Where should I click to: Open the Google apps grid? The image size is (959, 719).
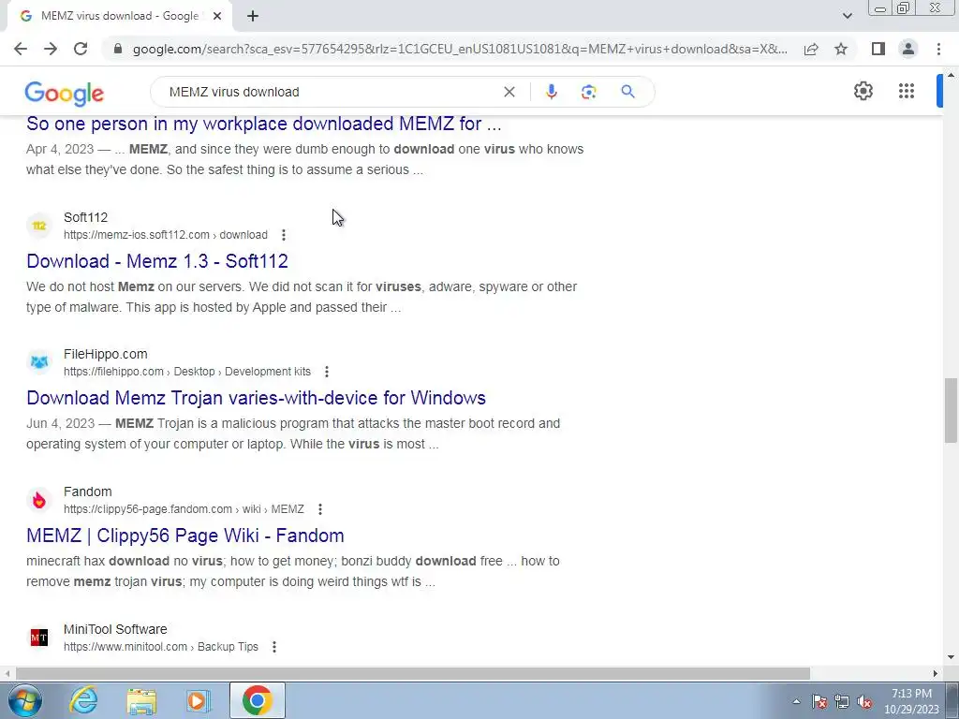[x=907, y=91]
